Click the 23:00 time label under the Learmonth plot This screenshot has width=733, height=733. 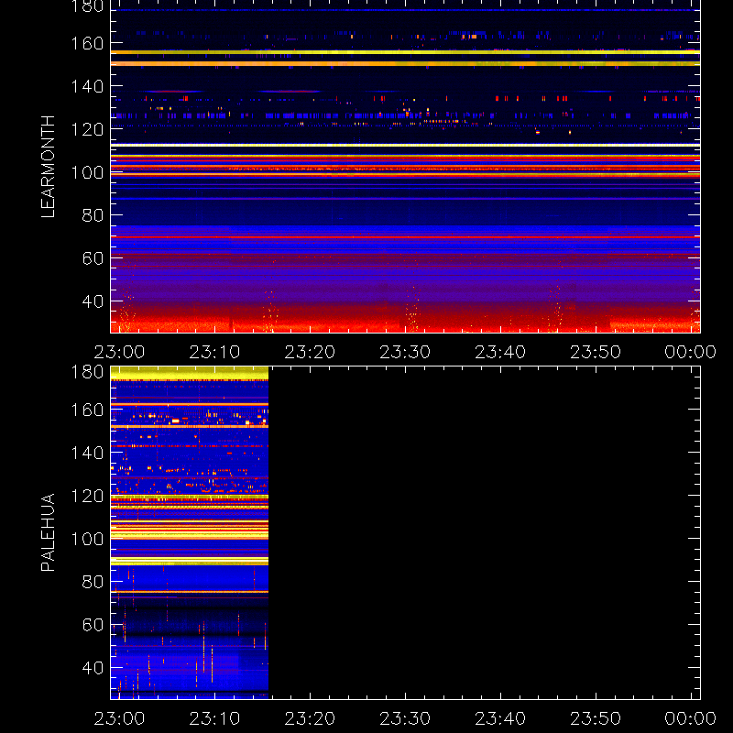click(119, 352)
